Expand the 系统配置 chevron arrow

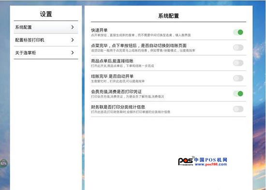tap(73, 27)
